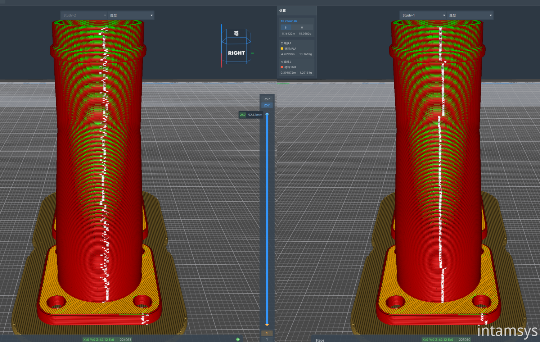Click the left viewport step count 224063
Image resolution: width=540 pixels, height=342 pixels.
(x=126, y=339)
